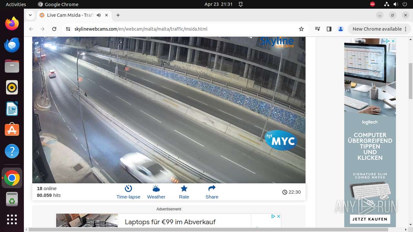Click the Activities button
Screen dimensions: 413x232
click(x=16, y=4)
